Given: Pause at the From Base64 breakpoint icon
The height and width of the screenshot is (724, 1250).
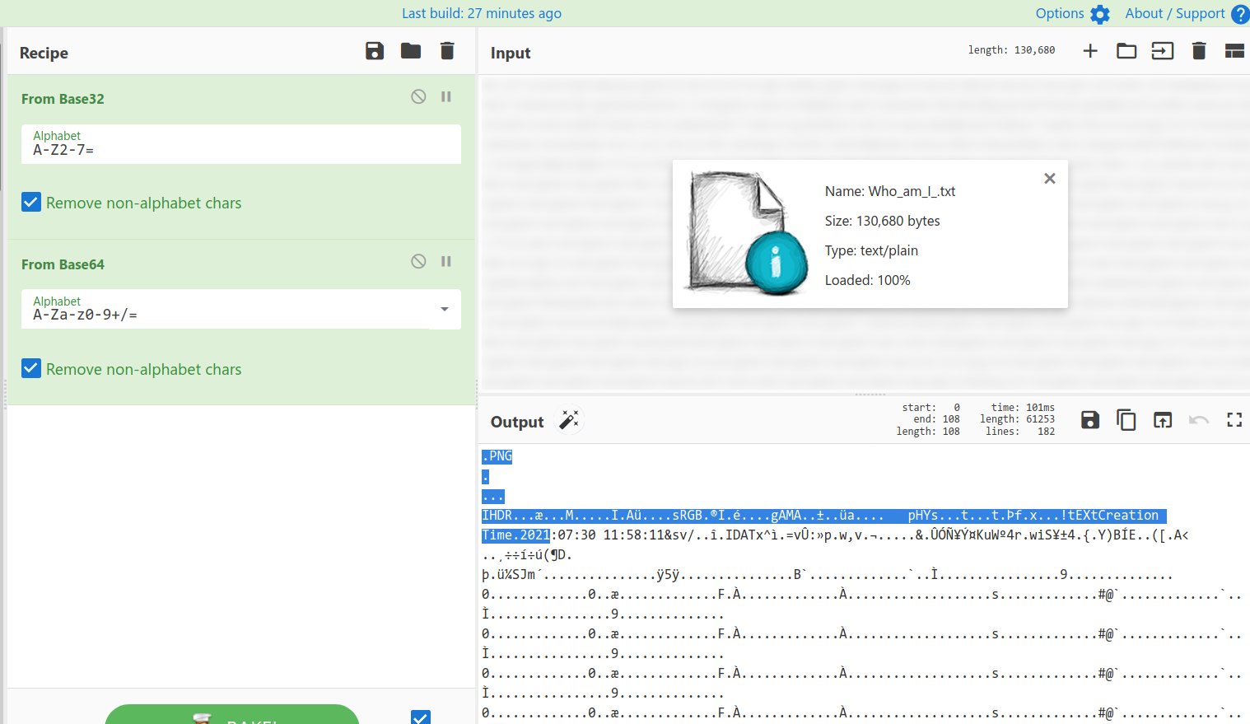Looking at the screenshot, I should [x=446, y=261].
